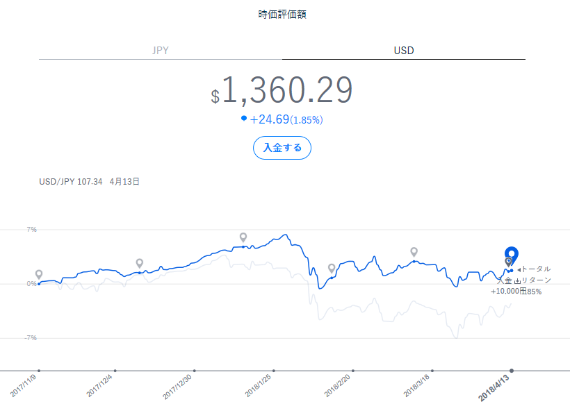The width and height of the screenshot is (570, 413).
Task: Click the large blue pin at the latest date
Action: pos(511,255)
